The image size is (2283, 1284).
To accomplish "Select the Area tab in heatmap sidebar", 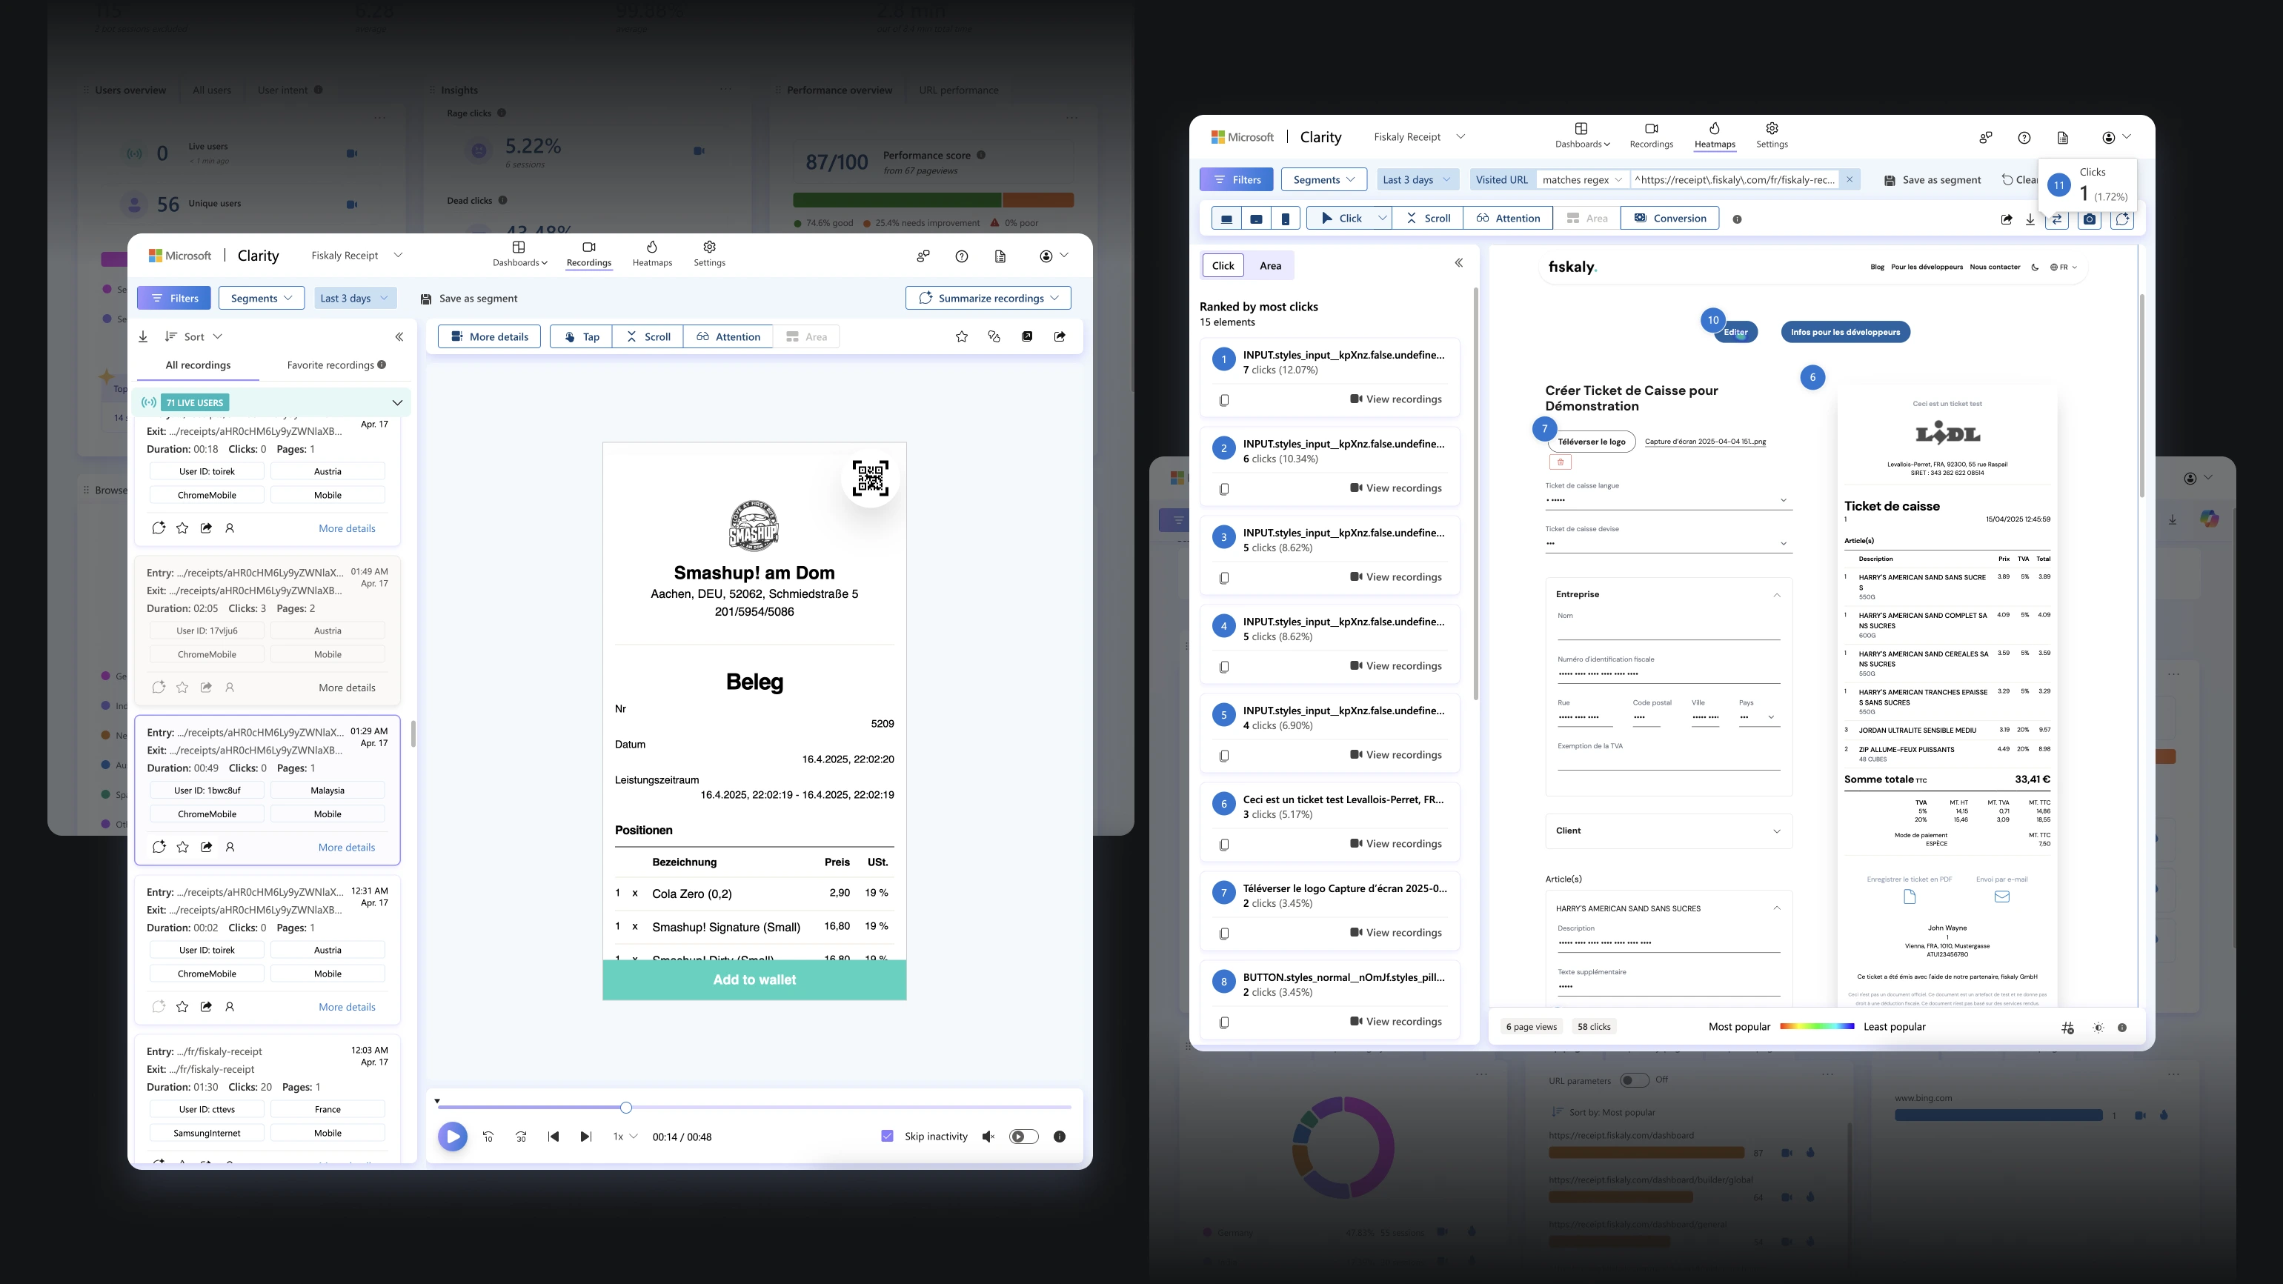I will (1270, 266).
